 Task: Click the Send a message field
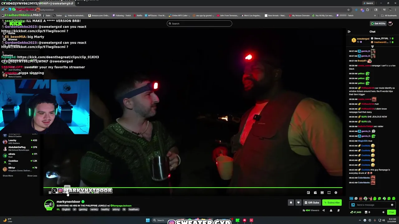(373, 205)
